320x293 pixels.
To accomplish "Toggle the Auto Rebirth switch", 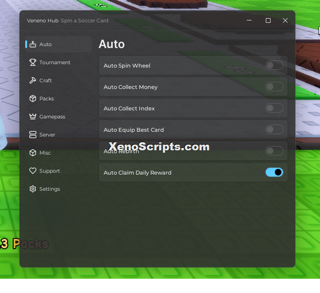I will tap(274, 151).
